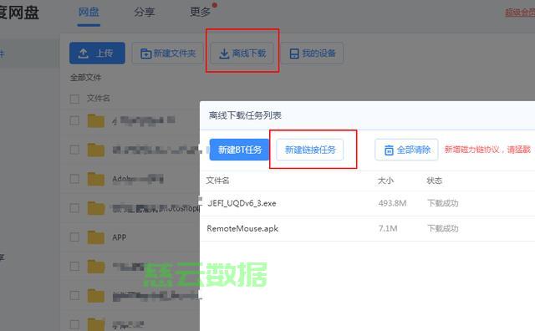The width and height of the screenshot is (535, 331).
Task: Check the checkbox just above the Adobe row
Action: pyautogui.click(x=74, y=150)
